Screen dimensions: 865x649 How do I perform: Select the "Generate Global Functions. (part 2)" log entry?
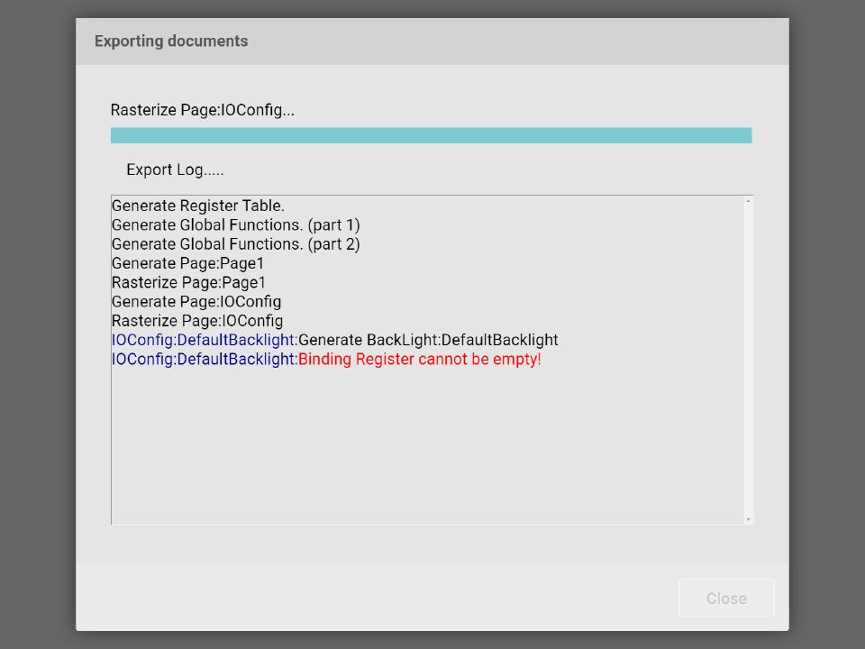click(236, 244)
